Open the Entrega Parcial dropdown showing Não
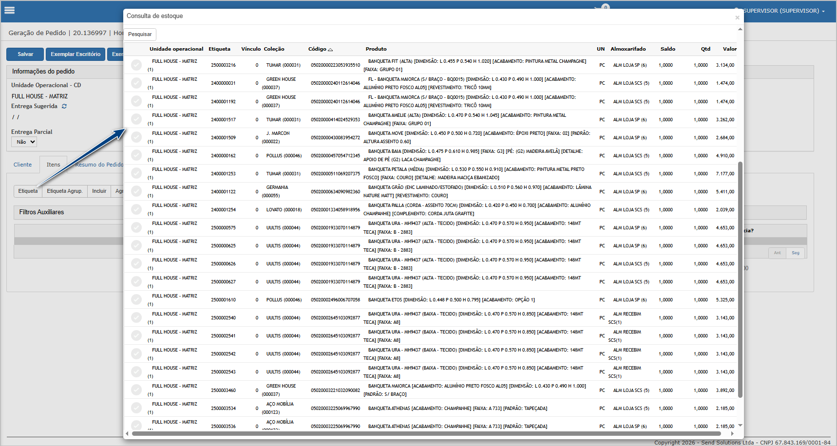 click(x=24, y=142)
